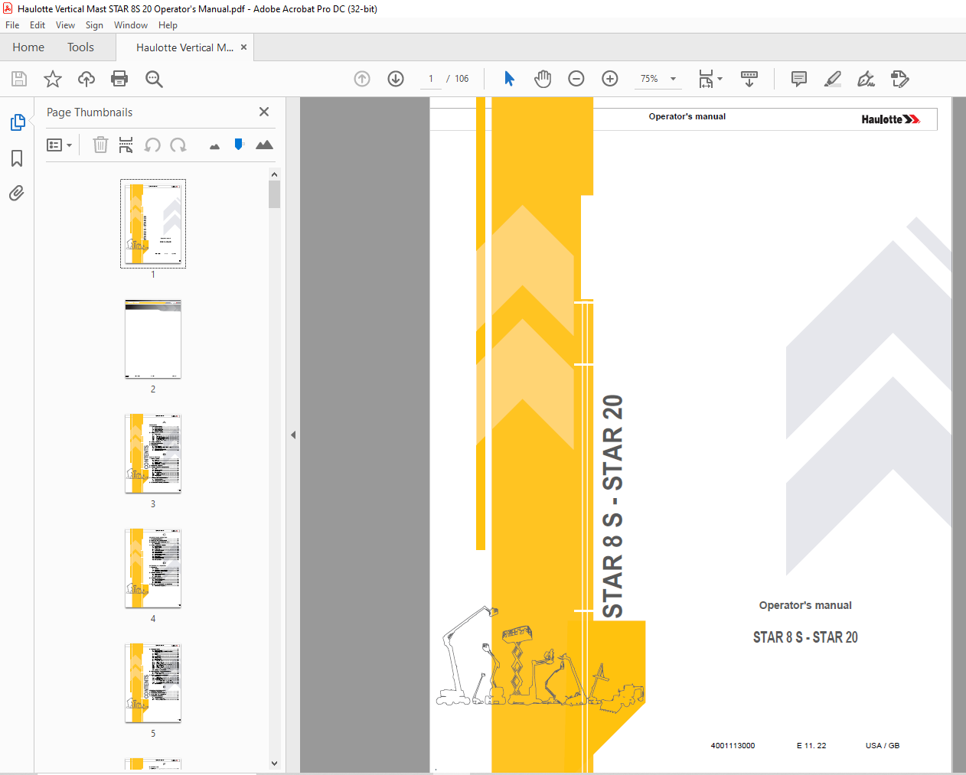Switch to the Home tab

[28, 47]
